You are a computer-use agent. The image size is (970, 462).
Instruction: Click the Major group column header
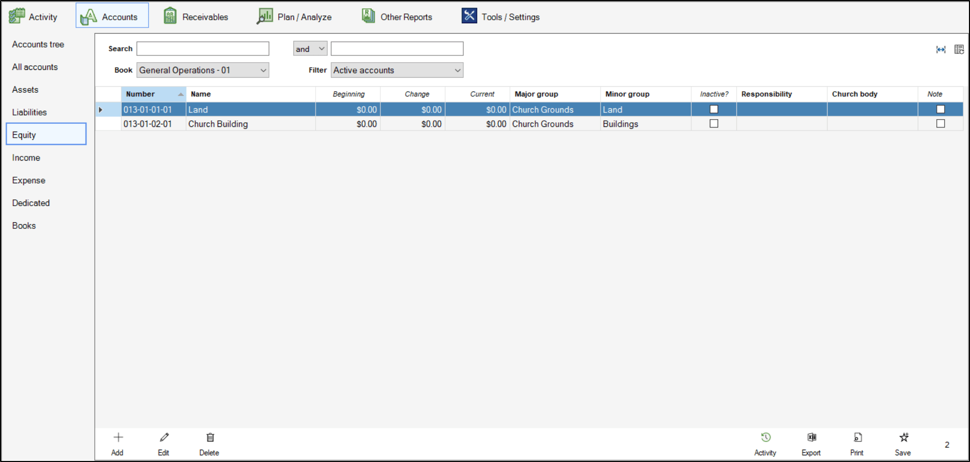555,94
